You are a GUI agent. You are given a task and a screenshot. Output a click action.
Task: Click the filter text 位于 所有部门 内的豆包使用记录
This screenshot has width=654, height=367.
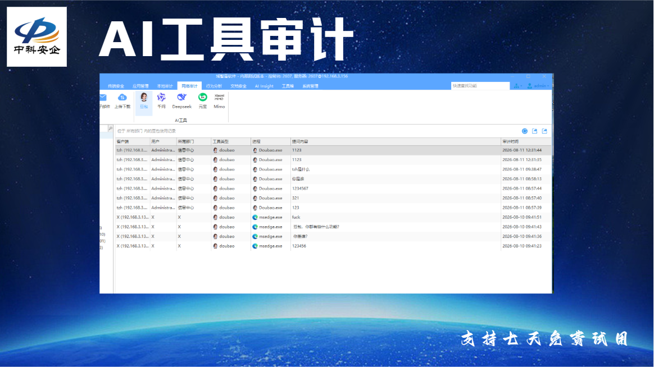pyautogui.click(x=147, y=131)
